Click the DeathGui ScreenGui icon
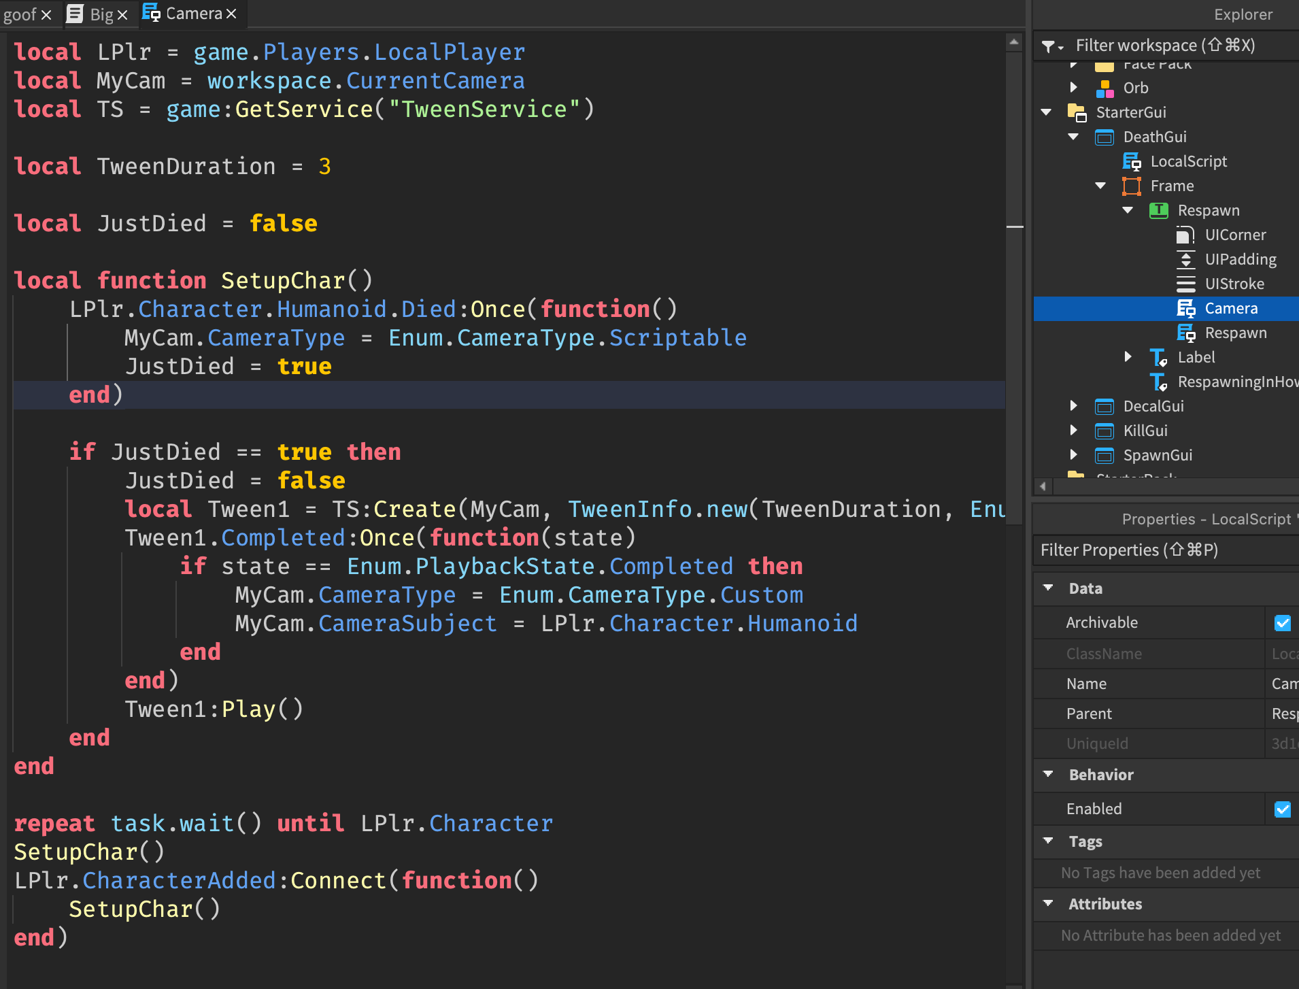 pos(1104,137)
